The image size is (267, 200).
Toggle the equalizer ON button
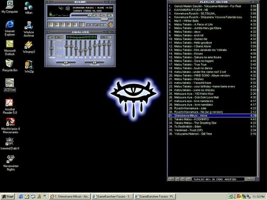(x=51, y=37)
